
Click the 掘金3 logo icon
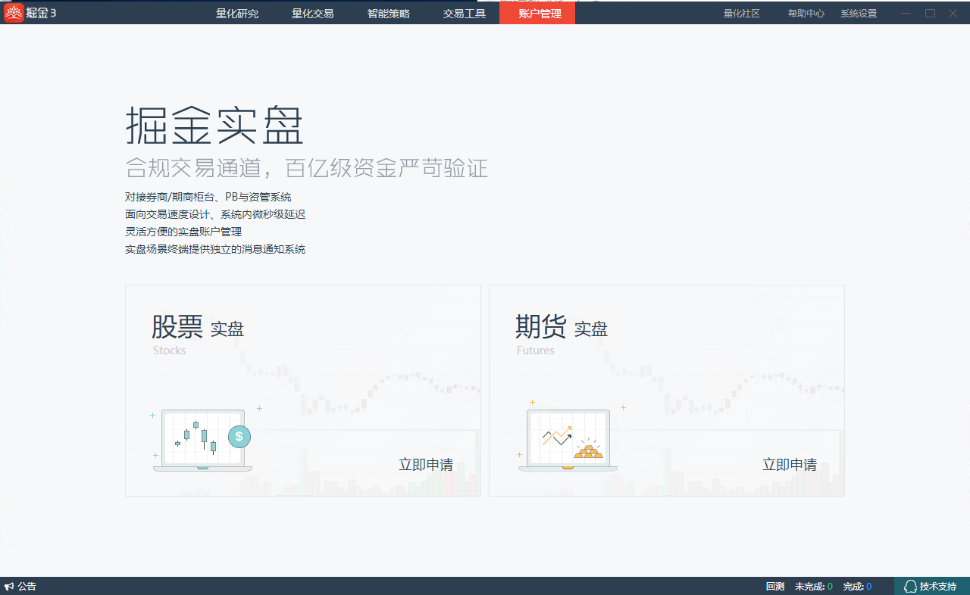click(x=14, y=13)
